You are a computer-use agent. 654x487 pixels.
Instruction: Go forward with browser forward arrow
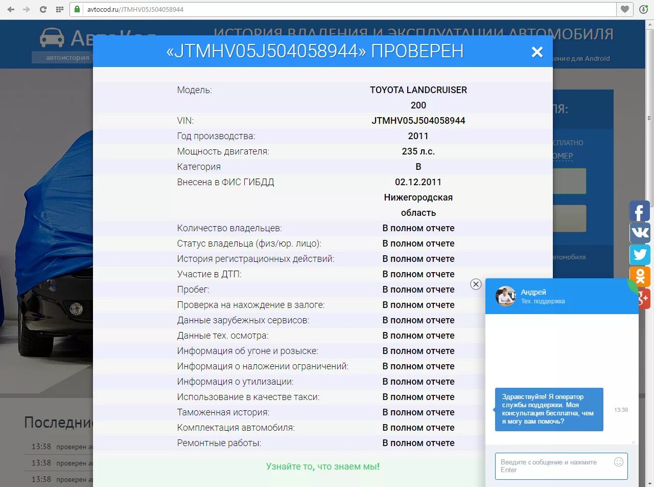[27, 9]
